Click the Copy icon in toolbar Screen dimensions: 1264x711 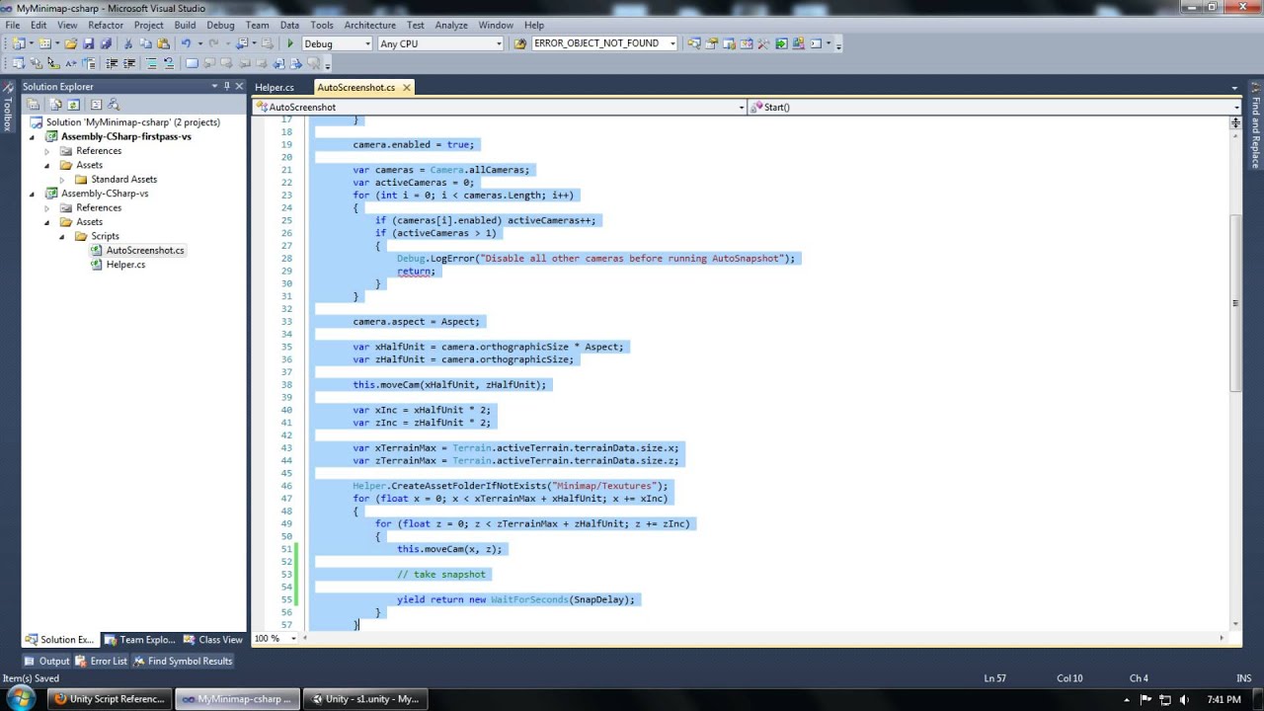145,43
